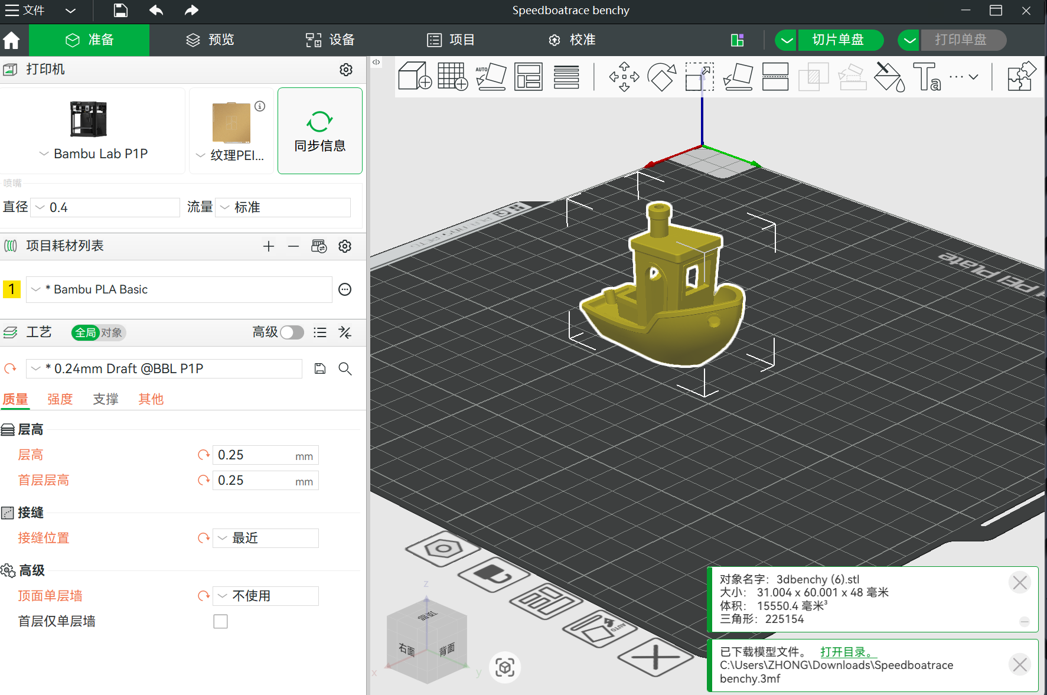
Task: Click the save file icon in title bar
Action: click(120, 10)
